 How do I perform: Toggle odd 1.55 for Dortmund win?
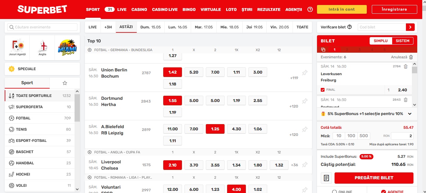click(x=173, y=100)
